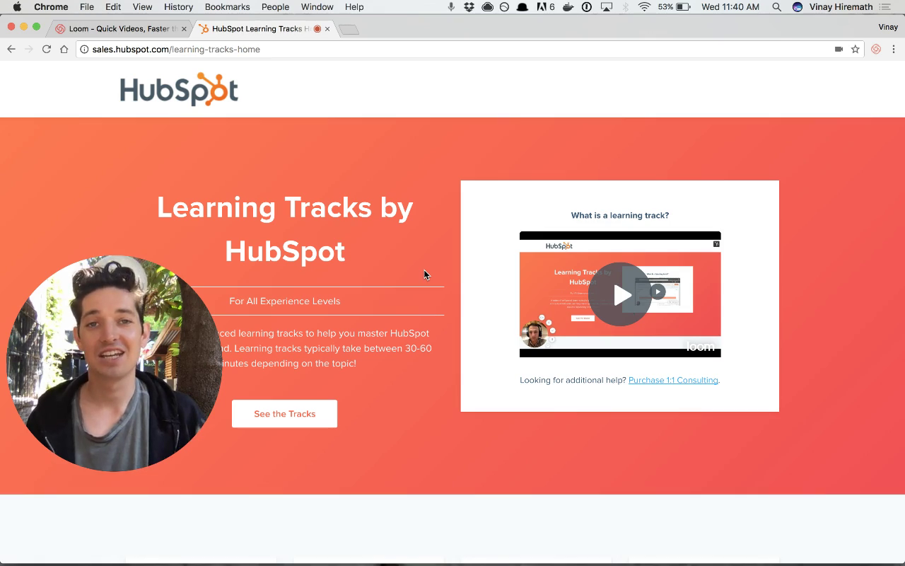Viewport: 905px width, 566px height.
Task: Click the See the Tracks button
Action: [284, 414]
